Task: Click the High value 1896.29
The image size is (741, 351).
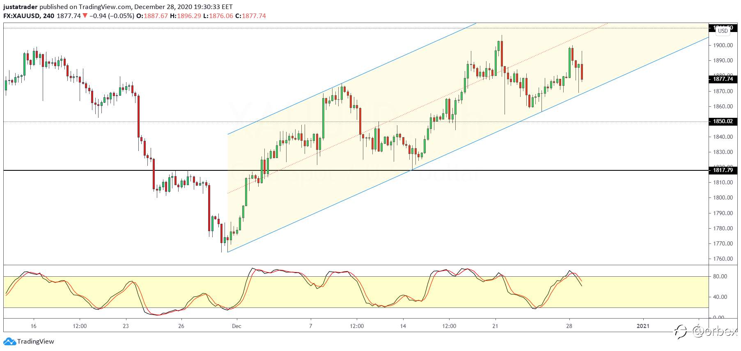Action: coord(189,16)
